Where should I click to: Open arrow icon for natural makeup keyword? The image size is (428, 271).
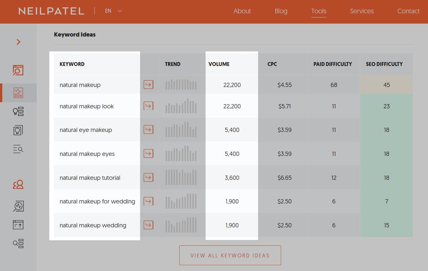click(x=148, y=85)
